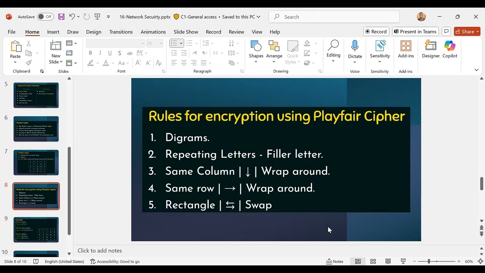485x273 pixels.
Task: Open the Font Color picker
Action: pos(106,63)
